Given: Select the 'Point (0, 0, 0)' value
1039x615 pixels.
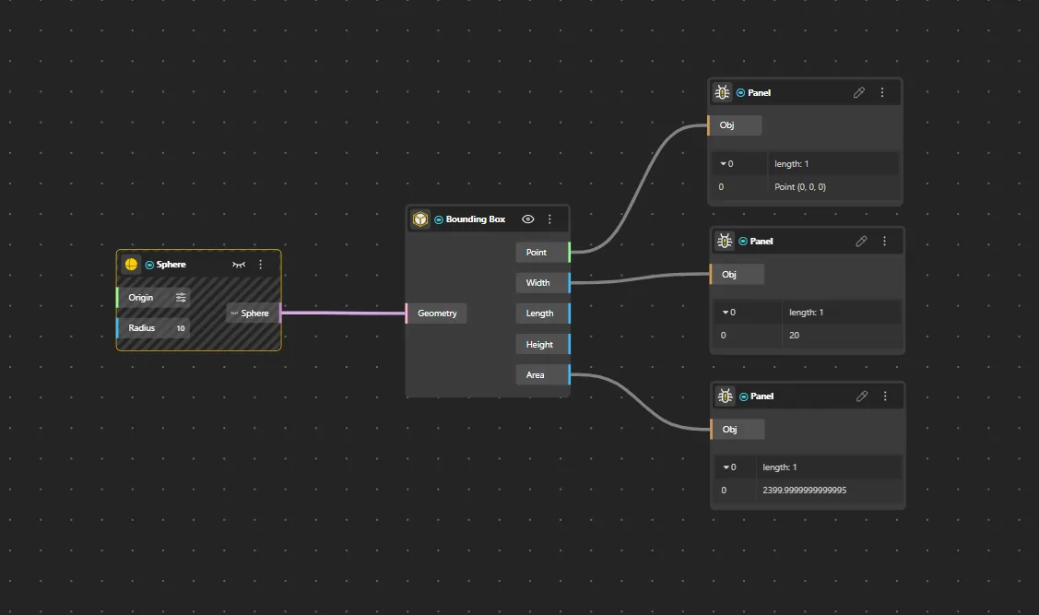Looking at the screenshot, I should tap(800, 187).
